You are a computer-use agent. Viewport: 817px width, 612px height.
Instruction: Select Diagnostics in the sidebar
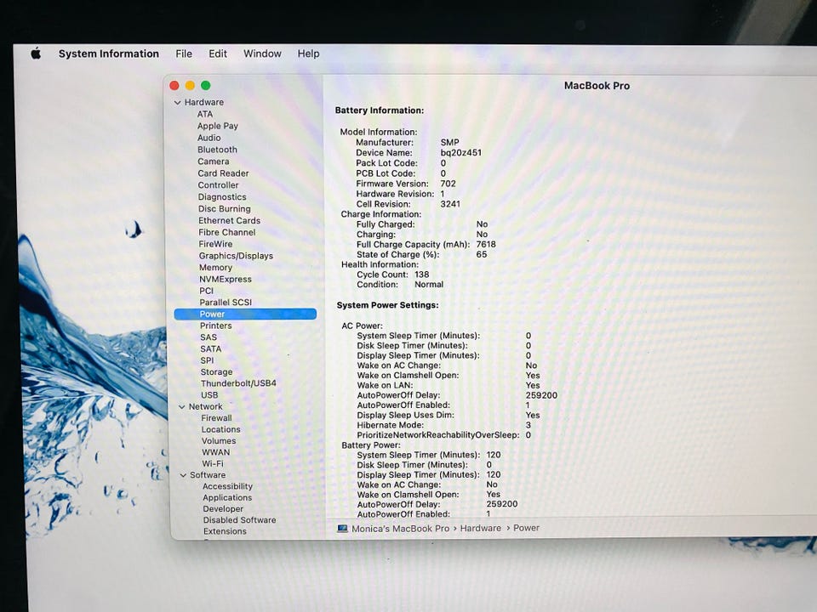pos(222,196)
